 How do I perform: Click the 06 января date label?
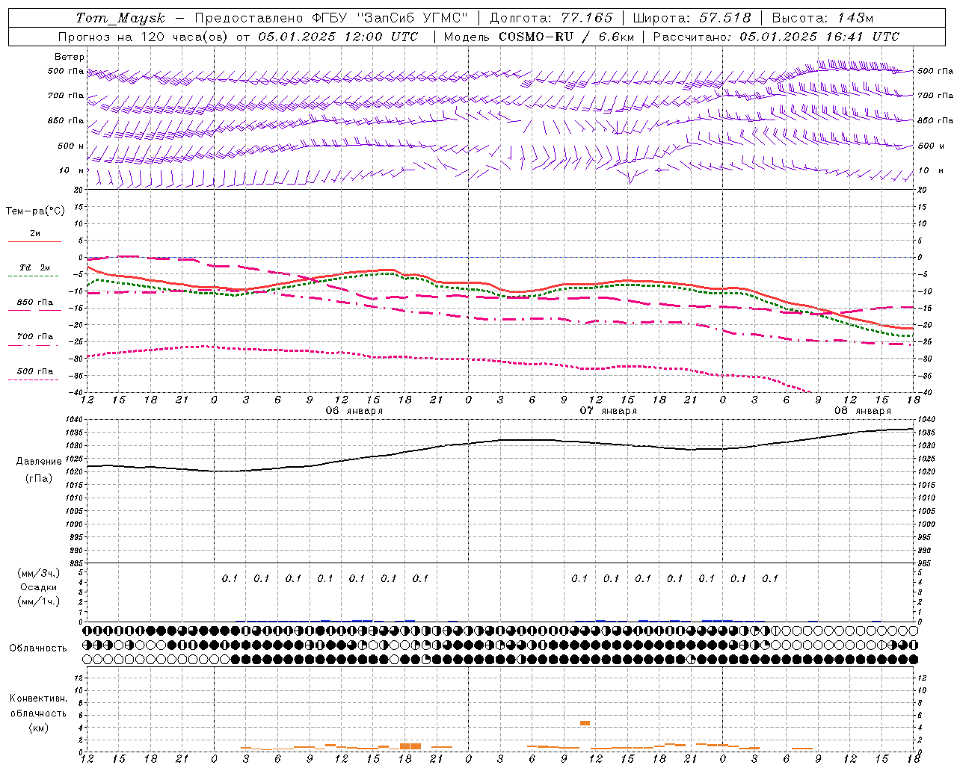(x=354, y=411)
